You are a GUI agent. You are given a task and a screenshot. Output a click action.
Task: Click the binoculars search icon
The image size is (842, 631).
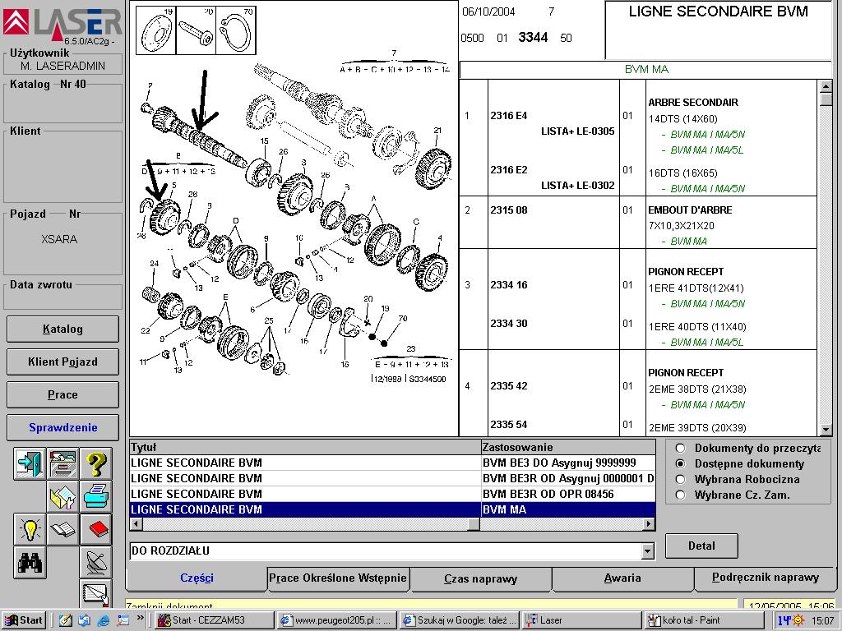pos(30,561)
